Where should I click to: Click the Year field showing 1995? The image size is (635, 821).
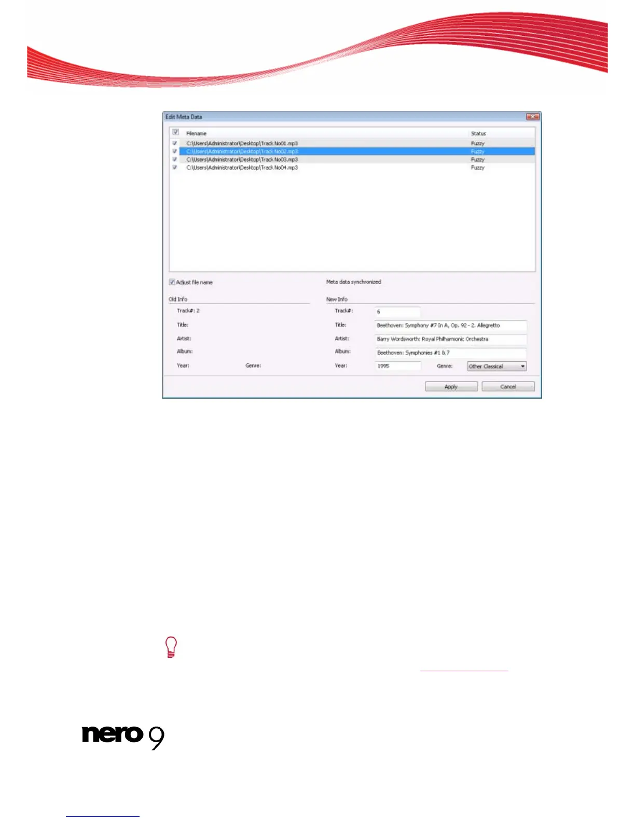point(398,366)
